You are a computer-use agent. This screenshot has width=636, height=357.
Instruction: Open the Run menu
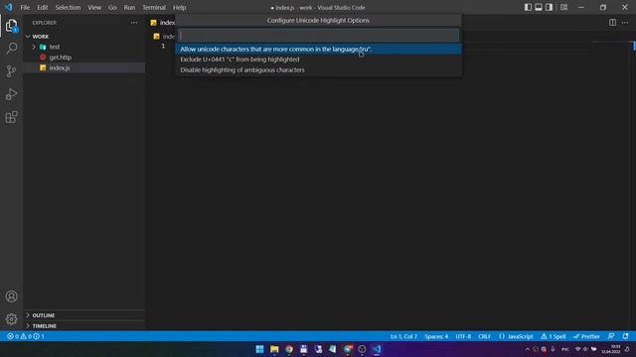pyautogui.click(x=129, y=7)
